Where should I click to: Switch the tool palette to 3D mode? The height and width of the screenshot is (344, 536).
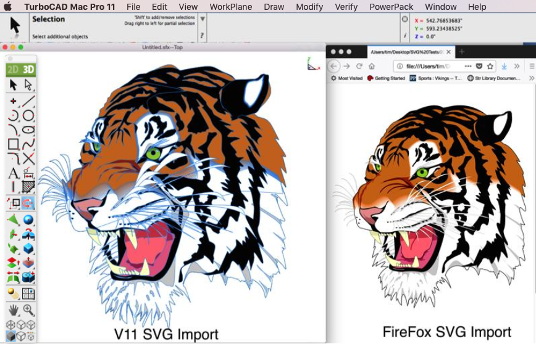tap(28, 70)
